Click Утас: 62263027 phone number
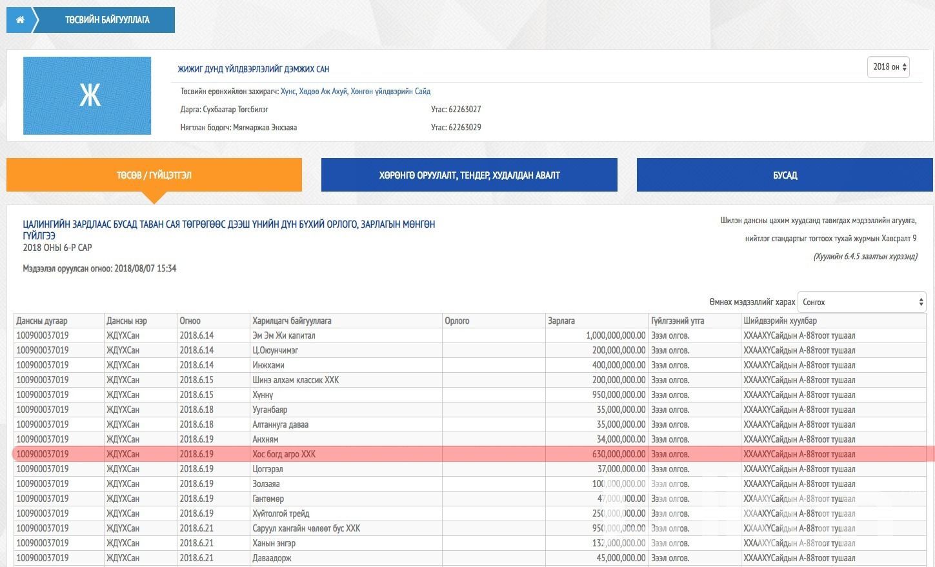This screenshot has width=935, height=567. coord(456,110)
